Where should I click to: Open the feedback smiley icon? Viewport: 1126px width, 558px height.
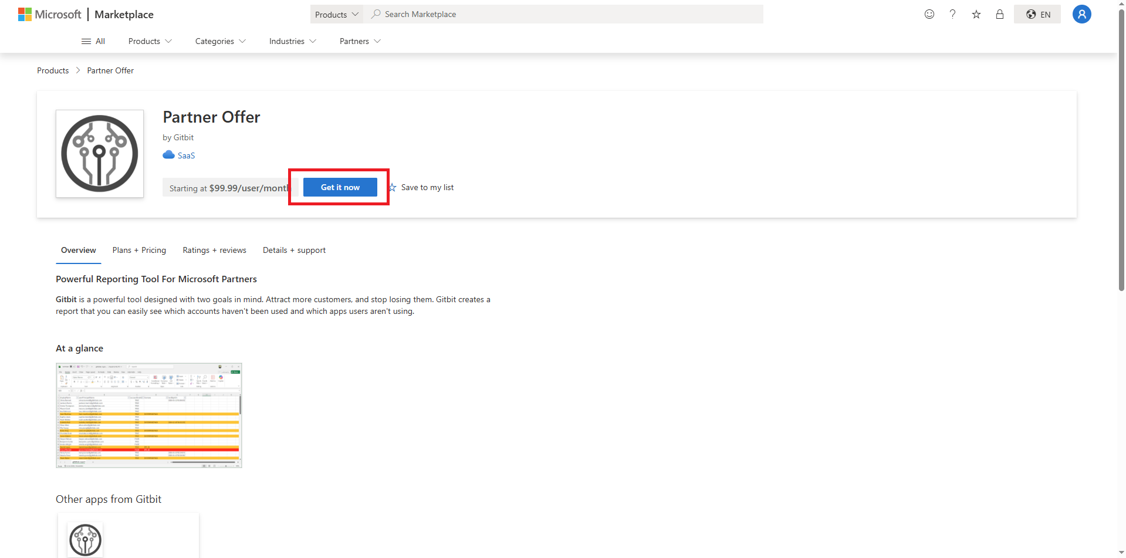929,14
